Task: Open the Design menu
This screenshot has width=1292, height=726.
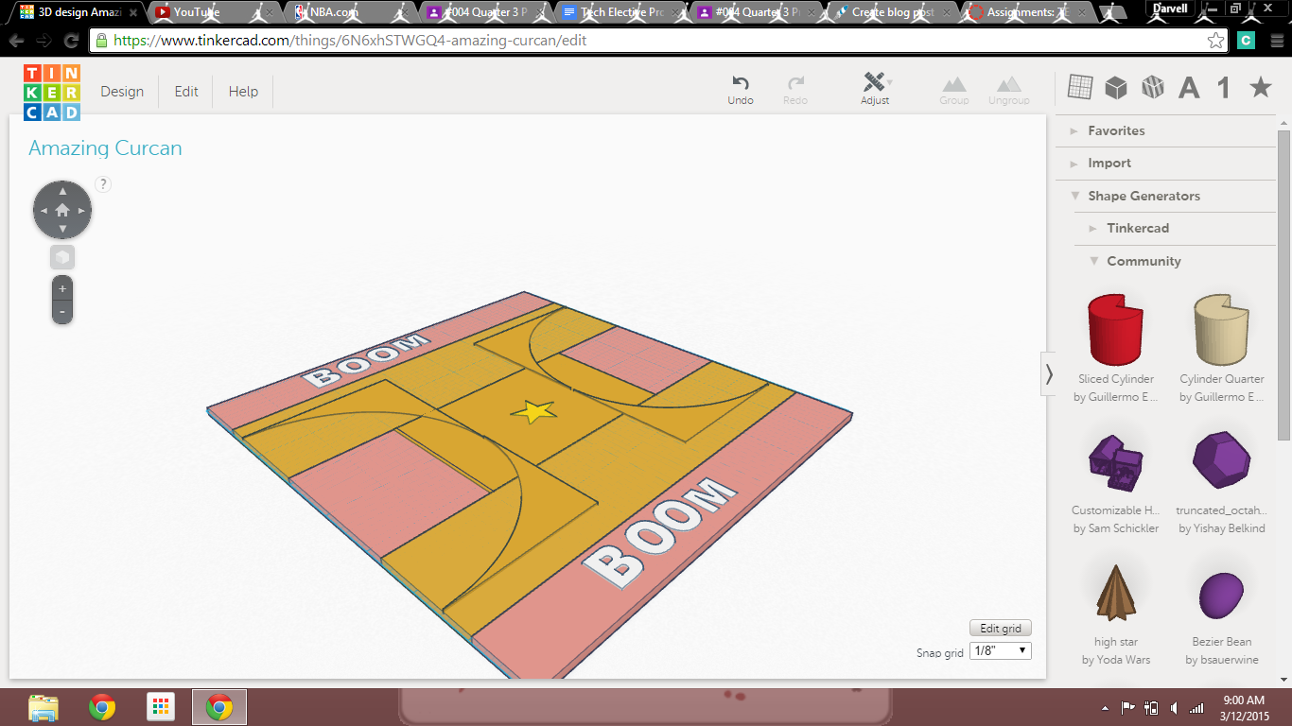Action: 122,92
